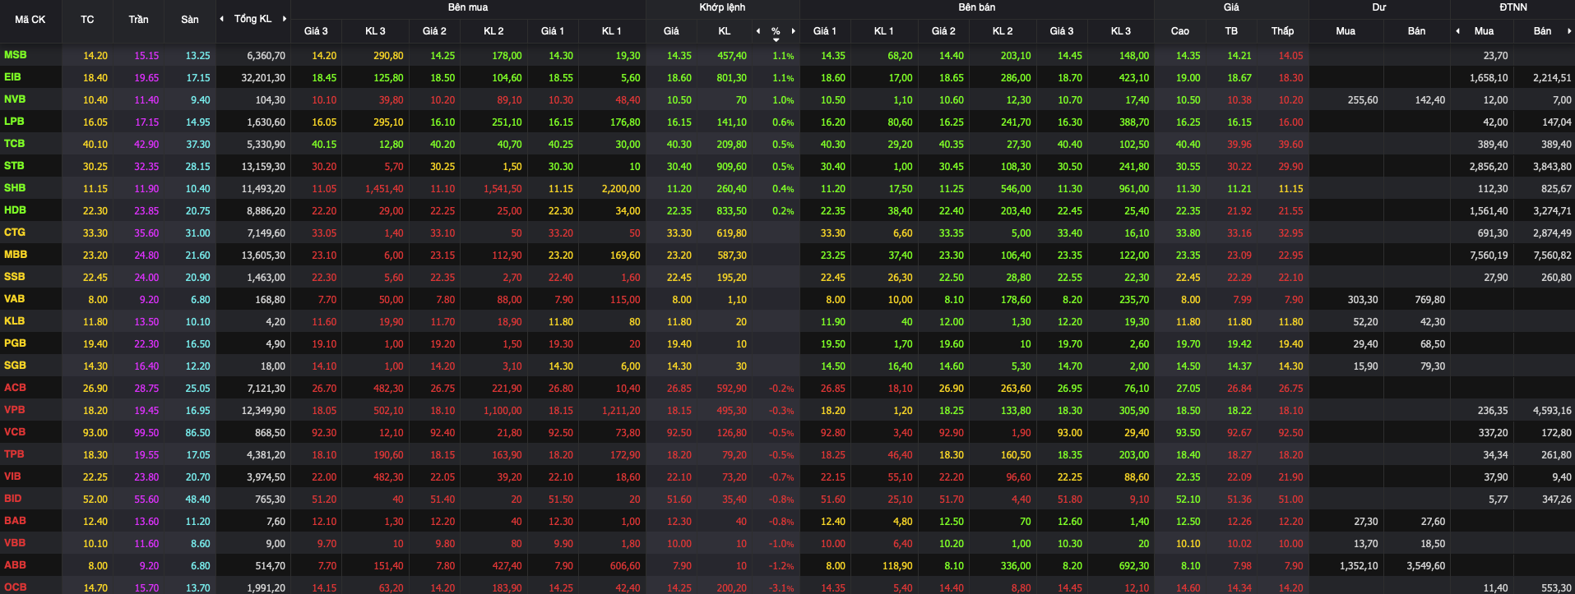
Task: Click left arrow before ĐTNN Mua header
Action: pos(1458,31)
